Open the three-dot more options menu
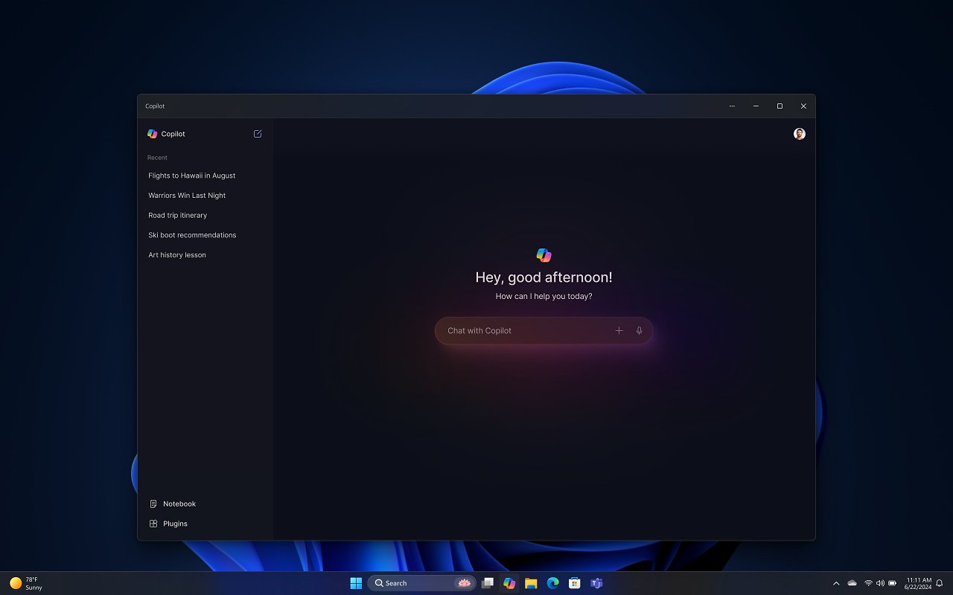953x595 pixels. click(732, 106)
